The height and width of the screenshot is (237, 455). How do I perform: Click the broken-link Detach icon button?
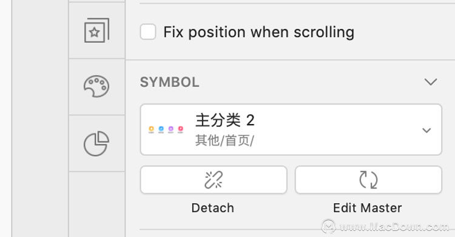(x=214, y=180)
